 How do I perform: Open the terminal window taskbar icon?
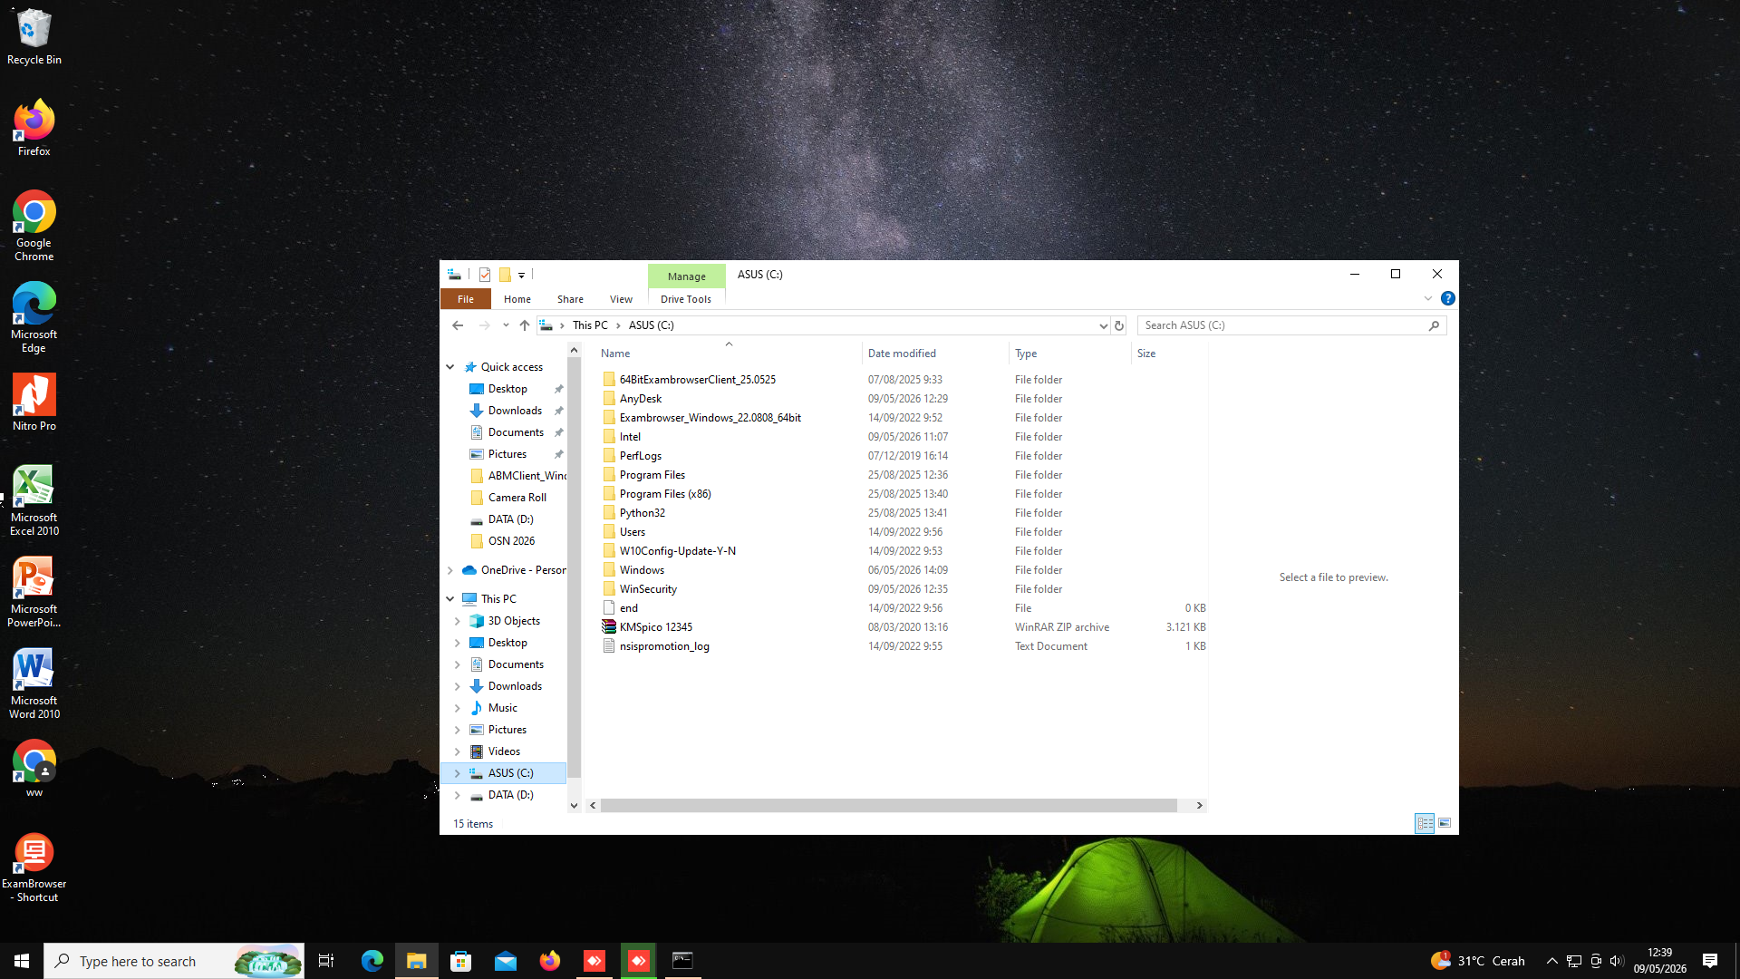coord(682,961)
